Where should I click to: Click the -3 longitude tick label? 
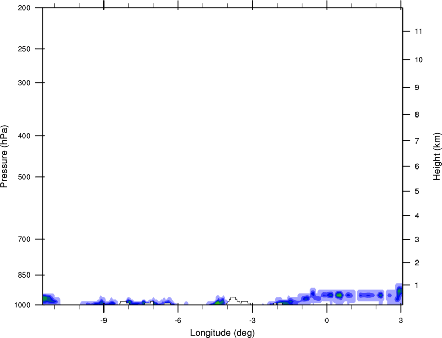coord(252,320)
